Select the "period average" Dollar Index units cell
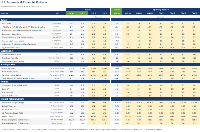The width and height of the screenshot is (200, 132). tap(57, 120)
